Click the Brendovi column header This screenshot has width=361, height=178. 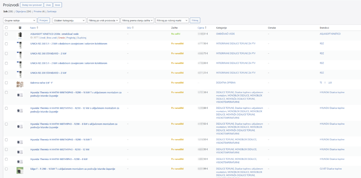324,28
